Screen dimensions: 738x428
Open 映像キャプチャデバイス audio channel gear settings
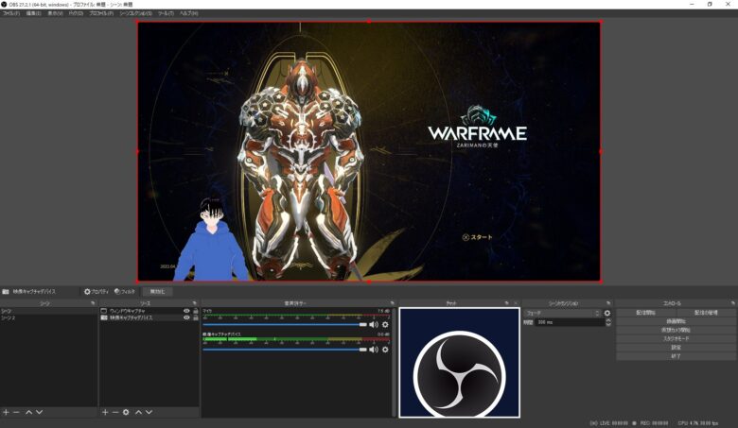click(385, 350)
